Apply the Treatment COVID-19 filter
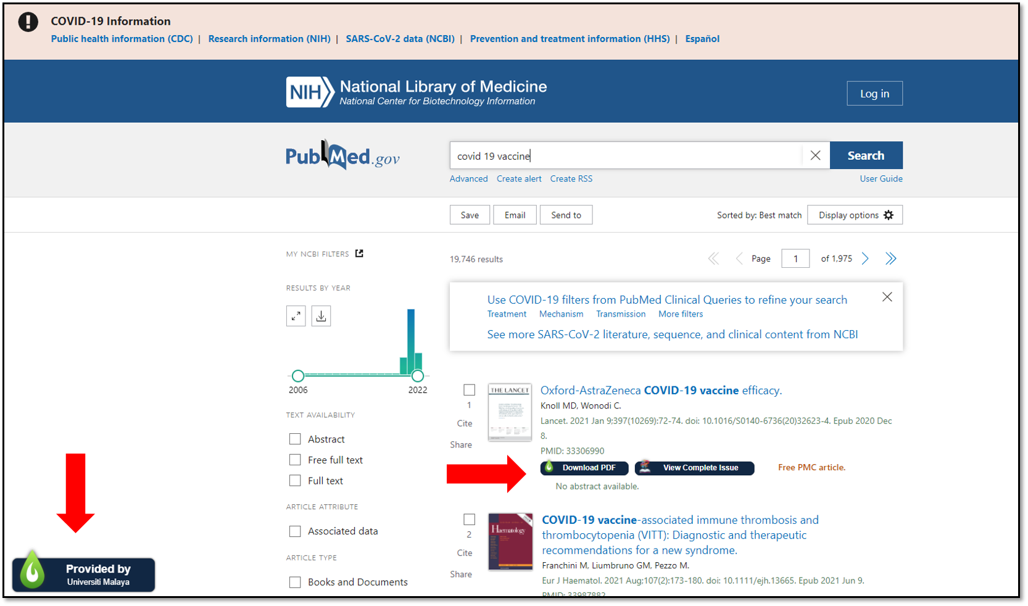This screenshot has width=1028, height=606. (507, 314)
